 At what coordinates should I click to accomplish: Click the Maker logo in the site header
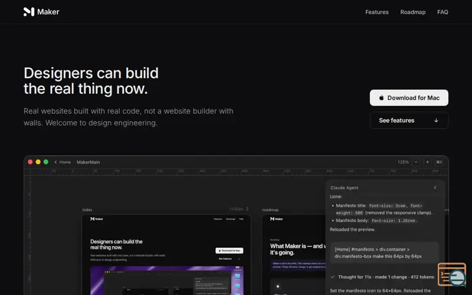click(x=41, y=12)
